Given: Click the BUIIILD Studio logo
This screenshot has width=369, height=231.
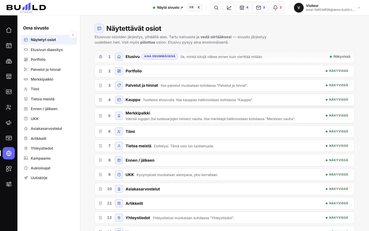Looking at the screenshot, I should point(26,8).
